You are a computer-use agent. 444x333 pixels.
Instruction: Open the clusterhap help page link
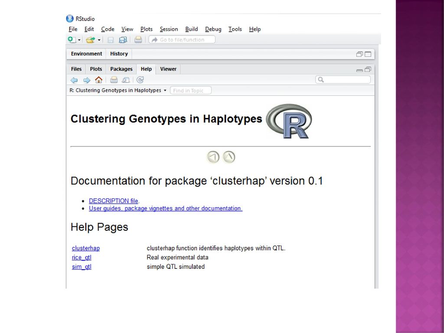coord(86,248)
